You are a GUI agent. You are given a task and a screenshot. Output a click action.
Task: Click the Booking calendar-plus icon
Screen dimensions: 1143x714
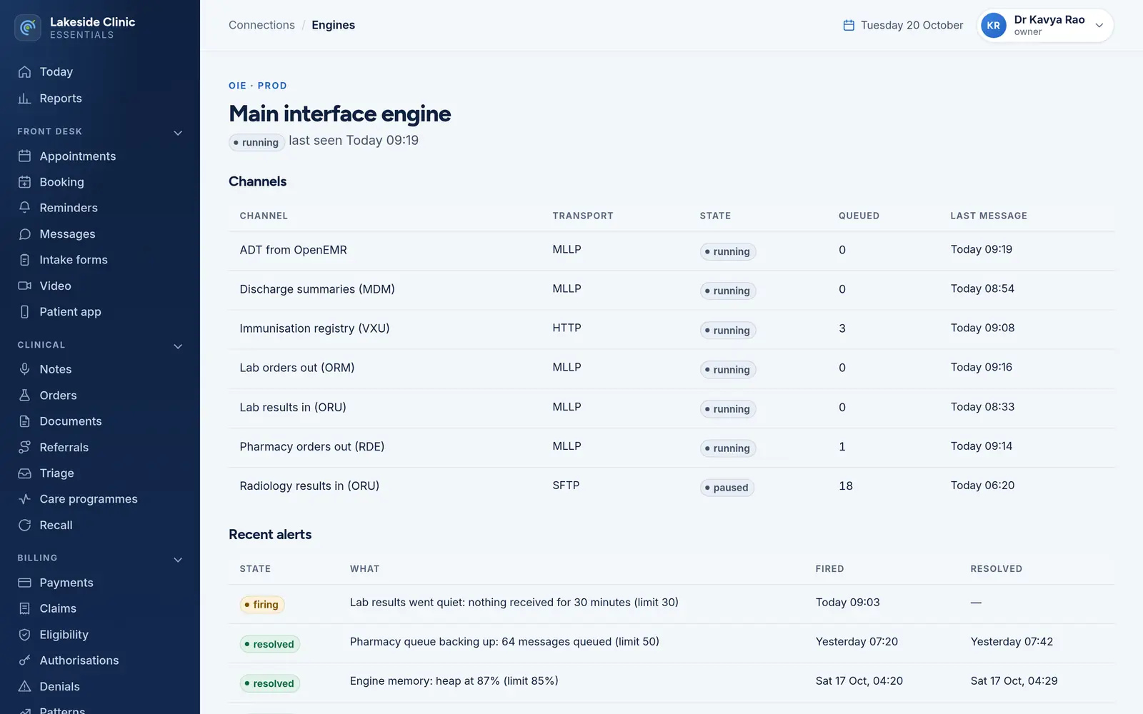click(24, 182)
